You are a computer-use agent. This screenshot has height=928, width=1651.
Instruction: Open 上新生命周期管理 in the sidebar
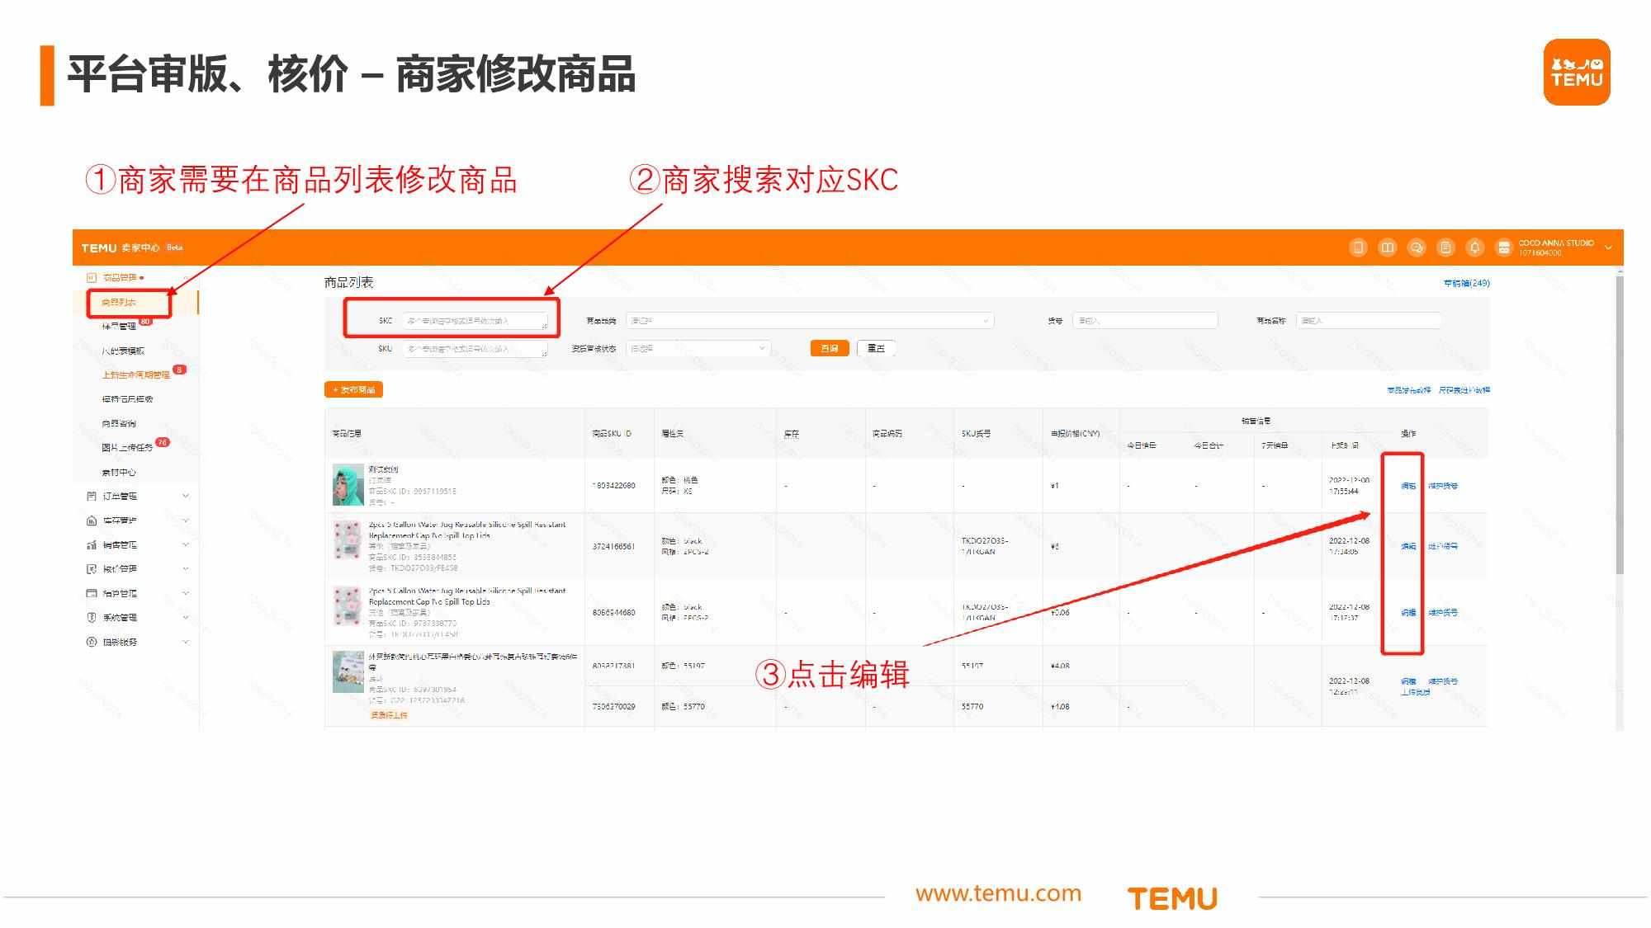[x=135, y=374]
